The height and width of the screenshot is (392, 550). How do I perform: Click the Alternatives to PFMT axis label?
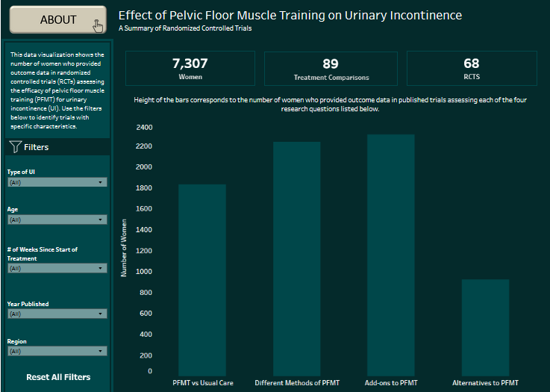point(485,383)
